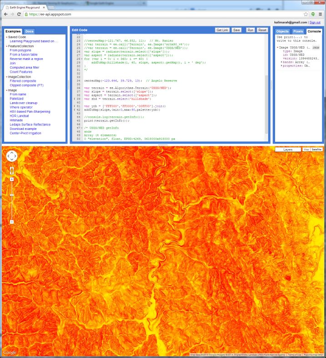The width and height of the screenshot is (326, 358).
Task: Select the Street View pegman icon
Action: coord(12,170)
